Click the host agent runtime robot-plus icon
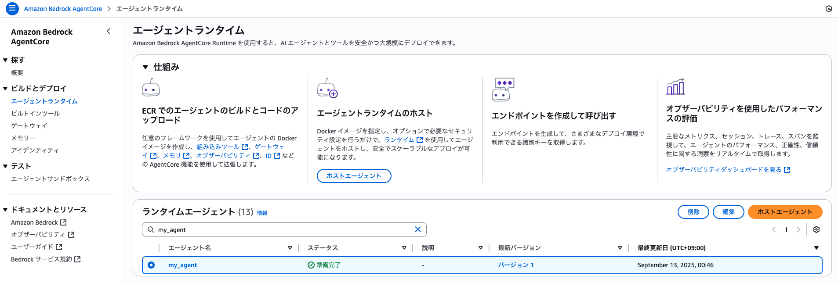Screen dimensions: 838x283 tap(327, 88)
